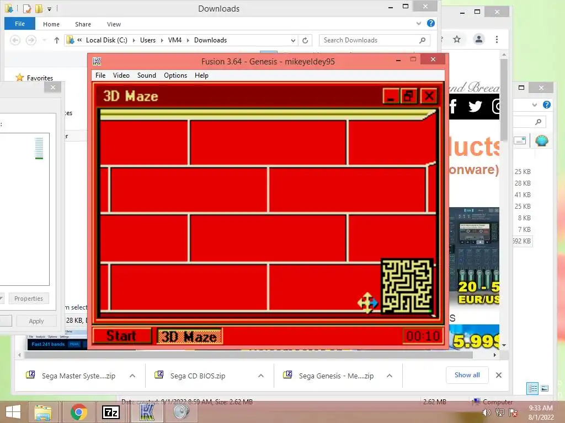Screen dimensions: 565x423
Task: Refresh the Downloads folder
Action: tap(305, 40)
